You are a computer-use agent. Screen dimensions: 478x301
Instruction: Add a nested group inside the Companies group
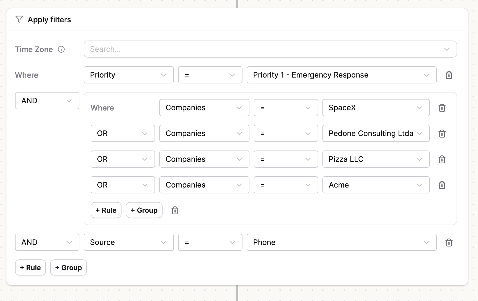pos(144,210)
